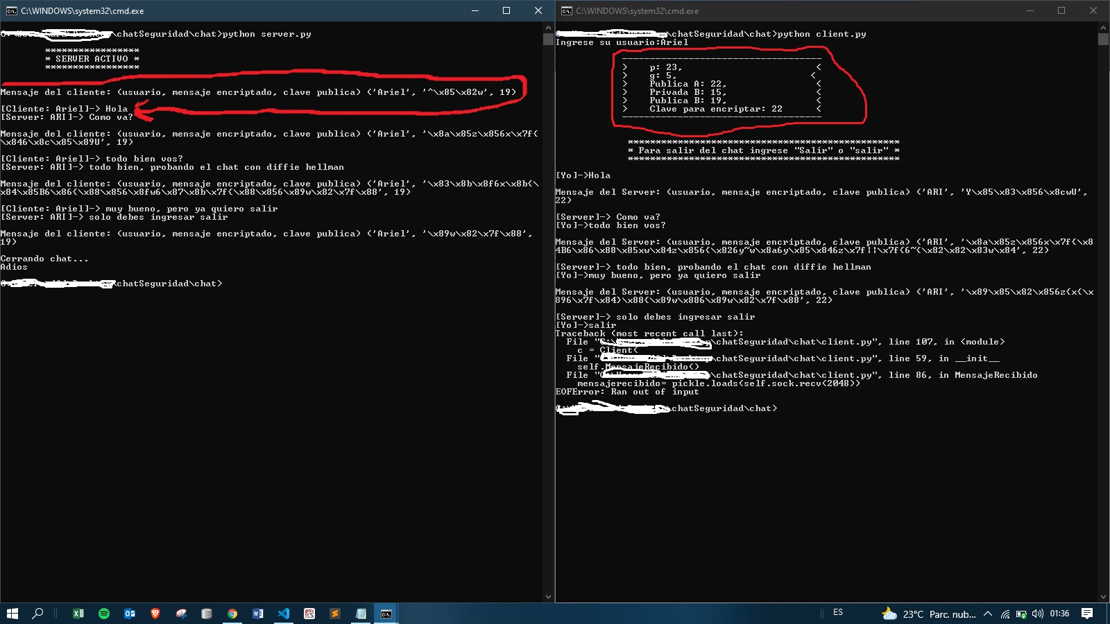This screenshot has width=1110, height=624.
Task: Open the volume speaker tray icon
Action: (1037, 614)
